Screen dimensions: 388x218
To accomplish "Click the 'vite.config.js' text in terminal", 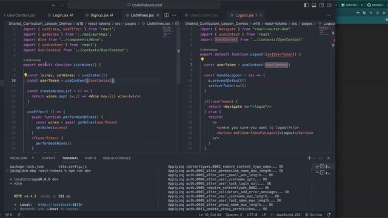I will coord(73,167).
